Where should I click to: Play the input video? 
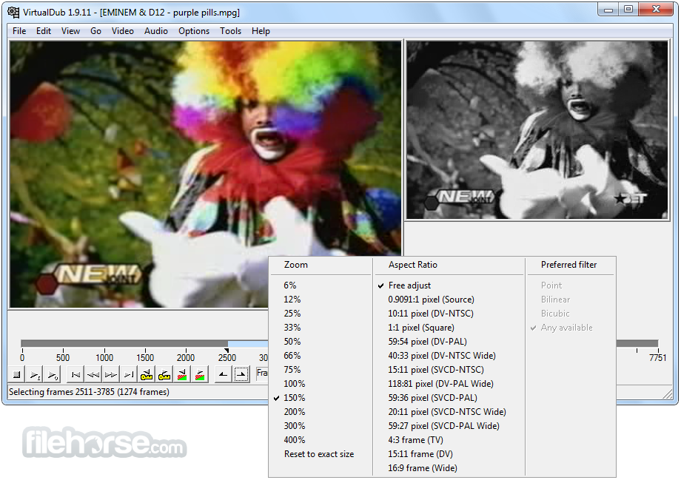point(35,373)
